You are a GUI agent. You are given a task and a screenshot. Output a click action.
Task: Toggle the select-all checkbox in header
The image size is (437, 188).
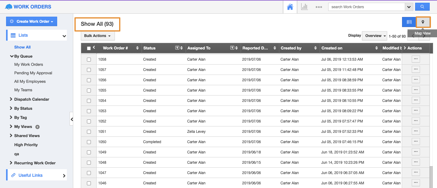89,48
